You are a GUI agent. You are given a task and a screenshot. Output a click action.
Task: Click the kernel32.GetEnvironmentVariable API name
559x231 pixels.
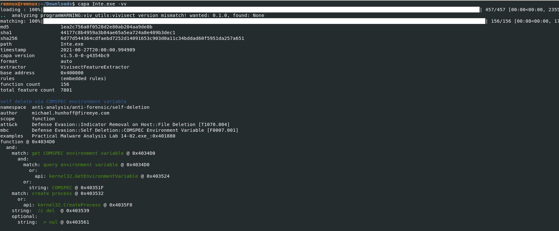click(93, 176)
